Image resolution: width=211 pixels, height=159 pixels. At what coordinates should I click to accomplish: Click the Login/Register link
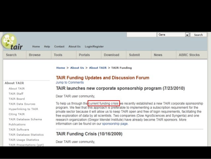94,46
